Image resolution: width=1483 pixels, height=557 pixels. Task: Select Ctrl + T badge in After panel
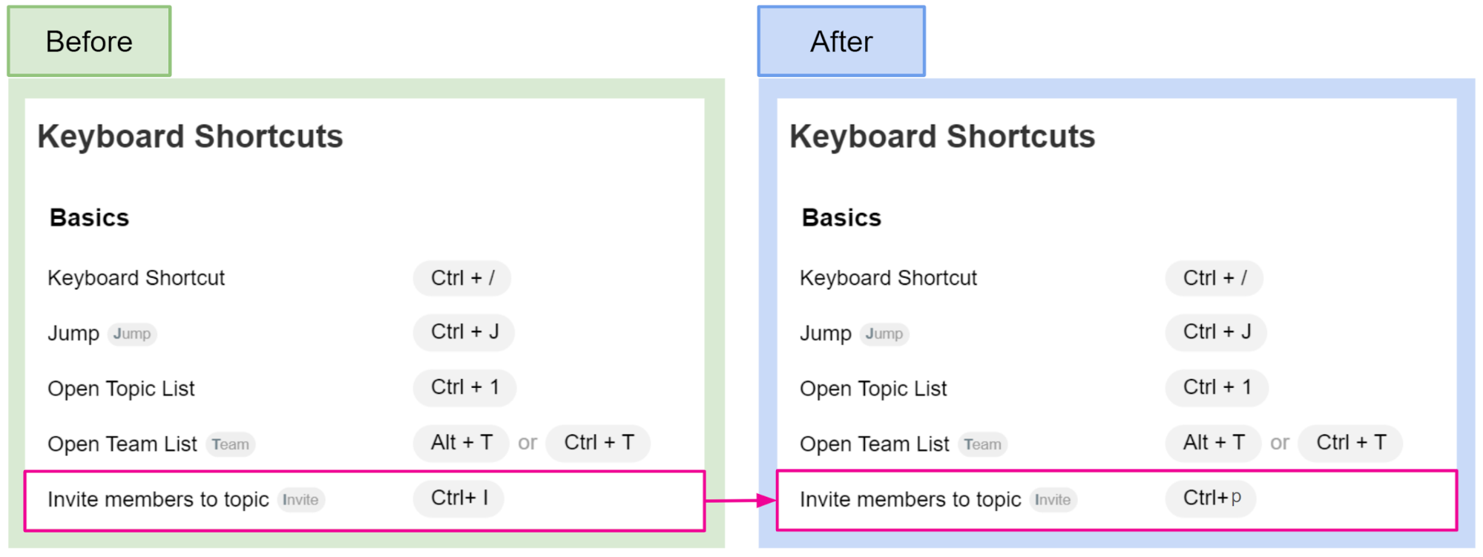(1351, 443)
